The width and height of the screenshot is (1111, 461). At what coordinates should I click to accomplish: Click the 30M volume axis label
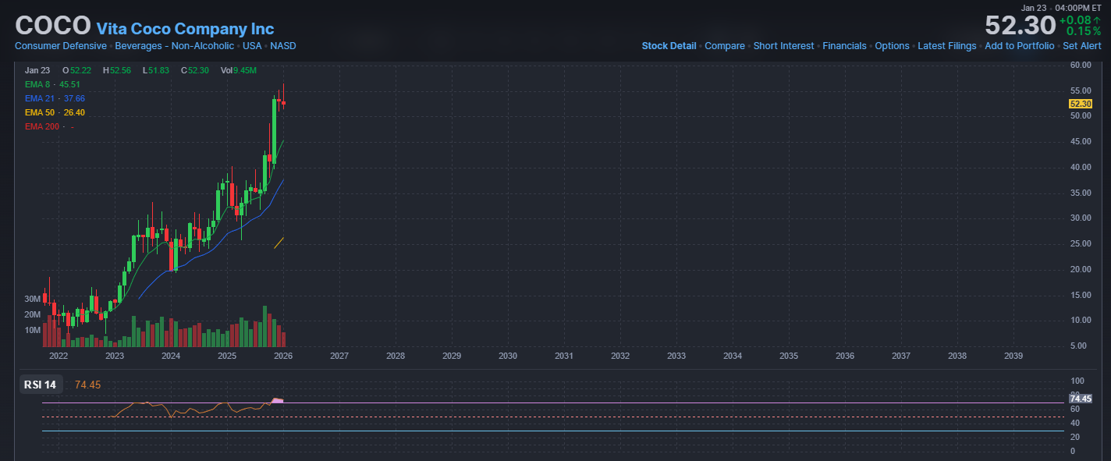click(32, 299)
